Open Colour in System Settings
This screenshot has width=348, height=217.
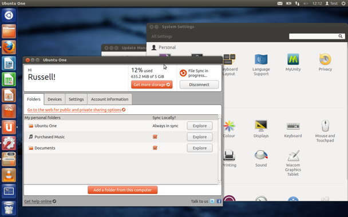point(229,129)
